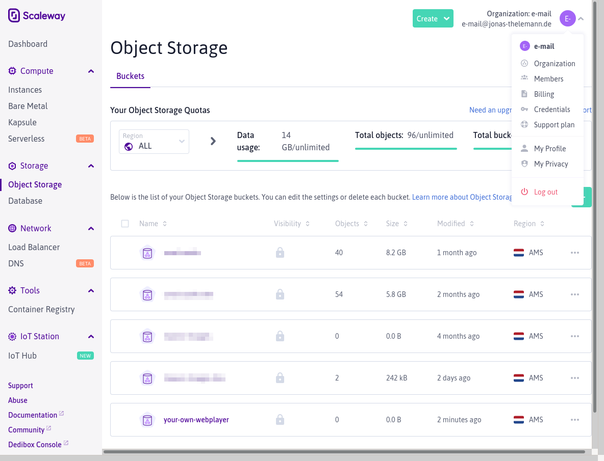Click the Data usage progress bar
This screenshot has height=461, width=604.
click(x=288, y=161)
